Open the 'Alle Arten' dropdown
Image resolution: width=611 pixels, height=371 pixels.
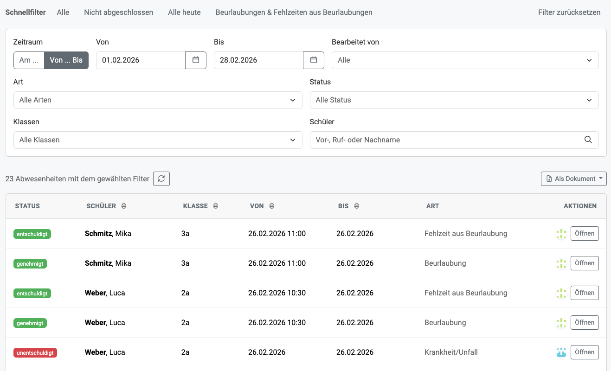[x=158, y=100]
